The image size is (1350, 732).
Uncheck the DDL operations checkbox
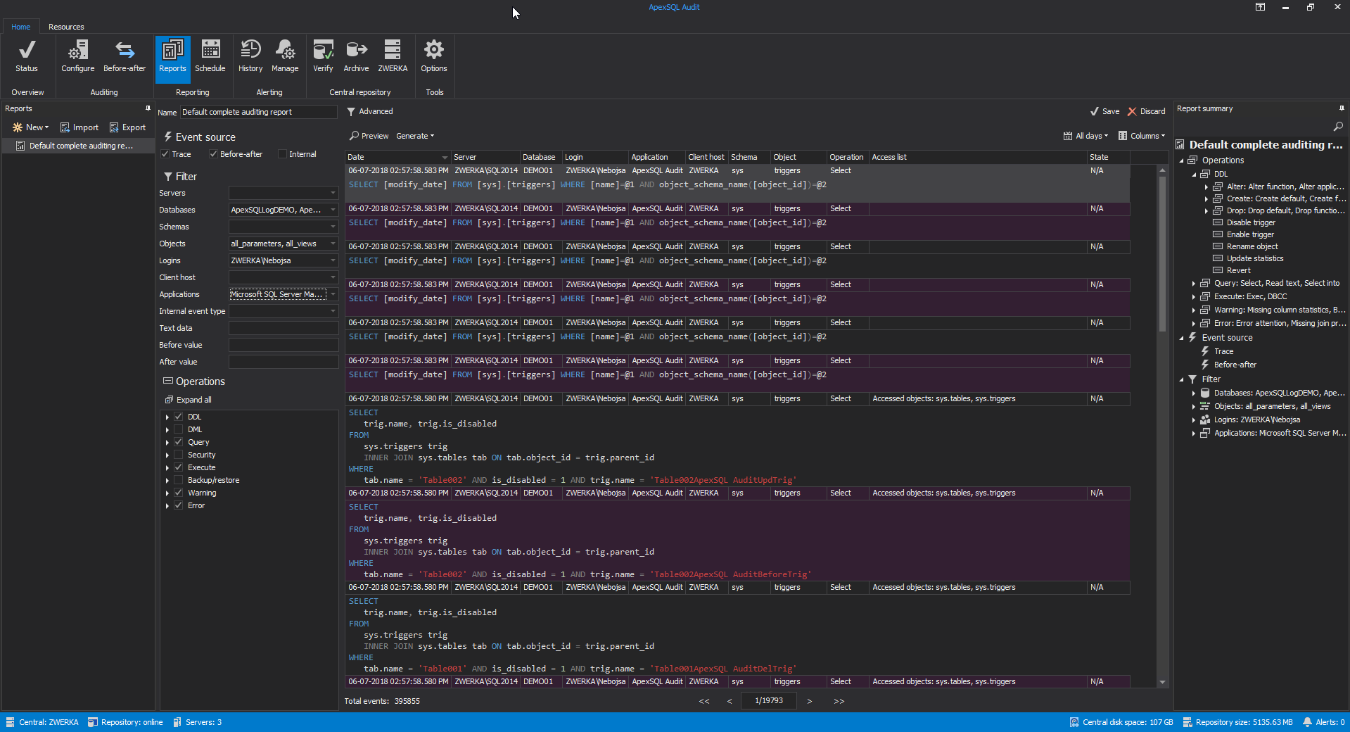179,417
